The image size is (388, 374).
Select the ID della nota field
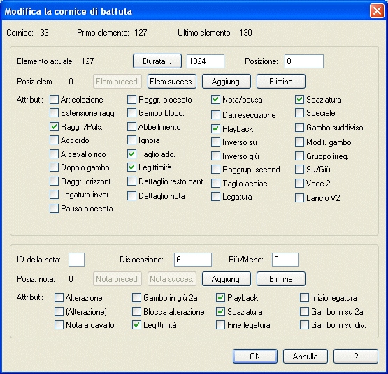76,260
